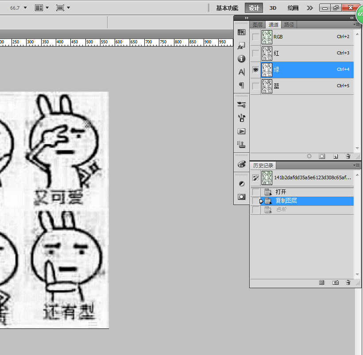363x355 pixels.
Task: Show more workspaces chevron
Action: 309,8
